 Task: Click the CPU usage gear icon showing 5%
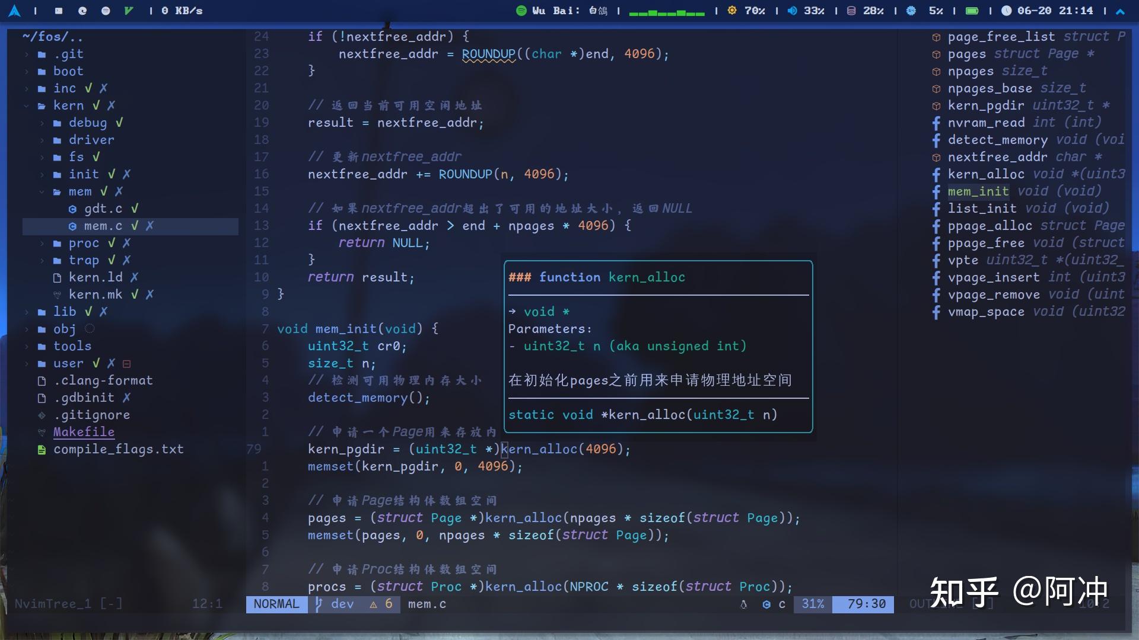pos(912,11)
